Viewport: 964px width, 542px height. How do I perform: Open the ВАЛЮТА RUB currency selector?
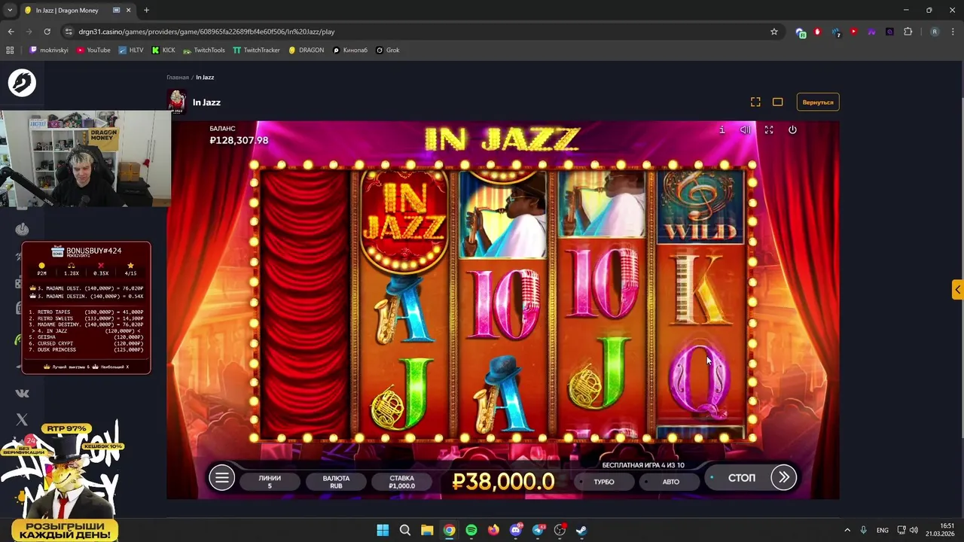point(336,482)
